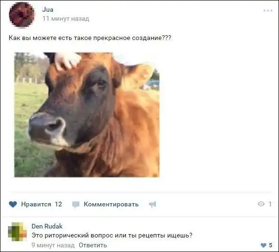
Task: Click the speech bubble comment icon
Action: click(76, 205)
